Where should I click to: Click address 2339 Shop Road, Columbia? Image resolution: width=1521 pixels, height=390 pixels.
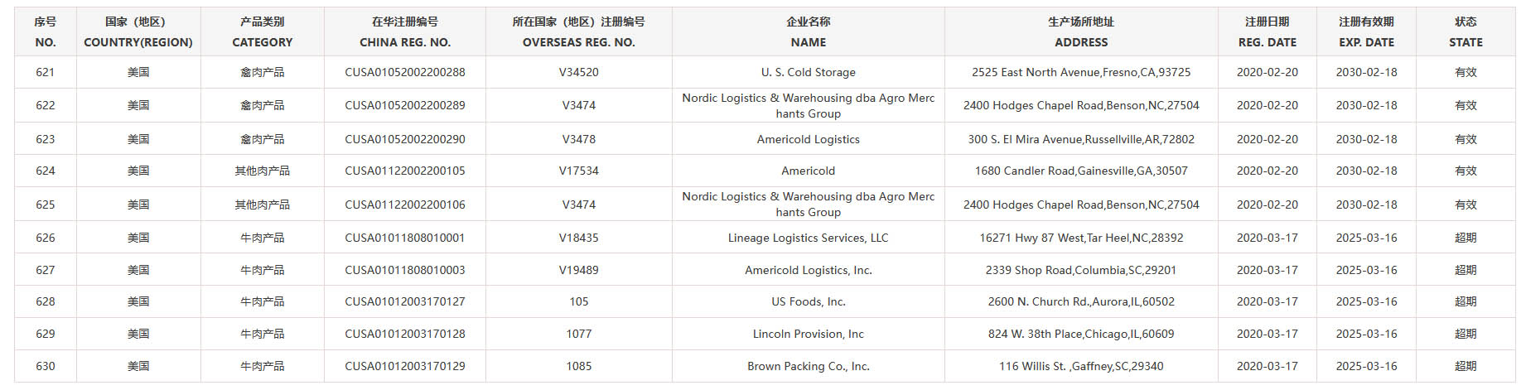point(1080,271)
